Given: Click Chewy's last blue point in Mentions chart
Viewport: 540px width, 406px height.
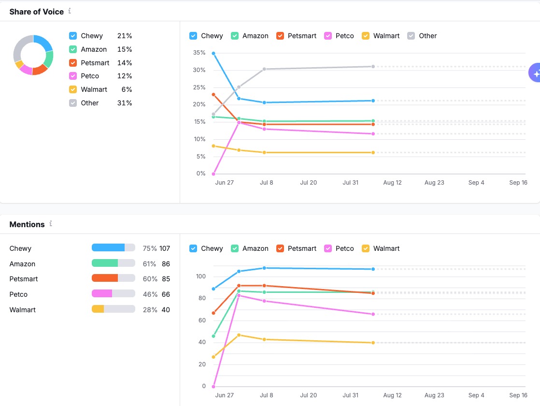Looking at the screenshot, I should pyautogui.click(x=373, y=269).
